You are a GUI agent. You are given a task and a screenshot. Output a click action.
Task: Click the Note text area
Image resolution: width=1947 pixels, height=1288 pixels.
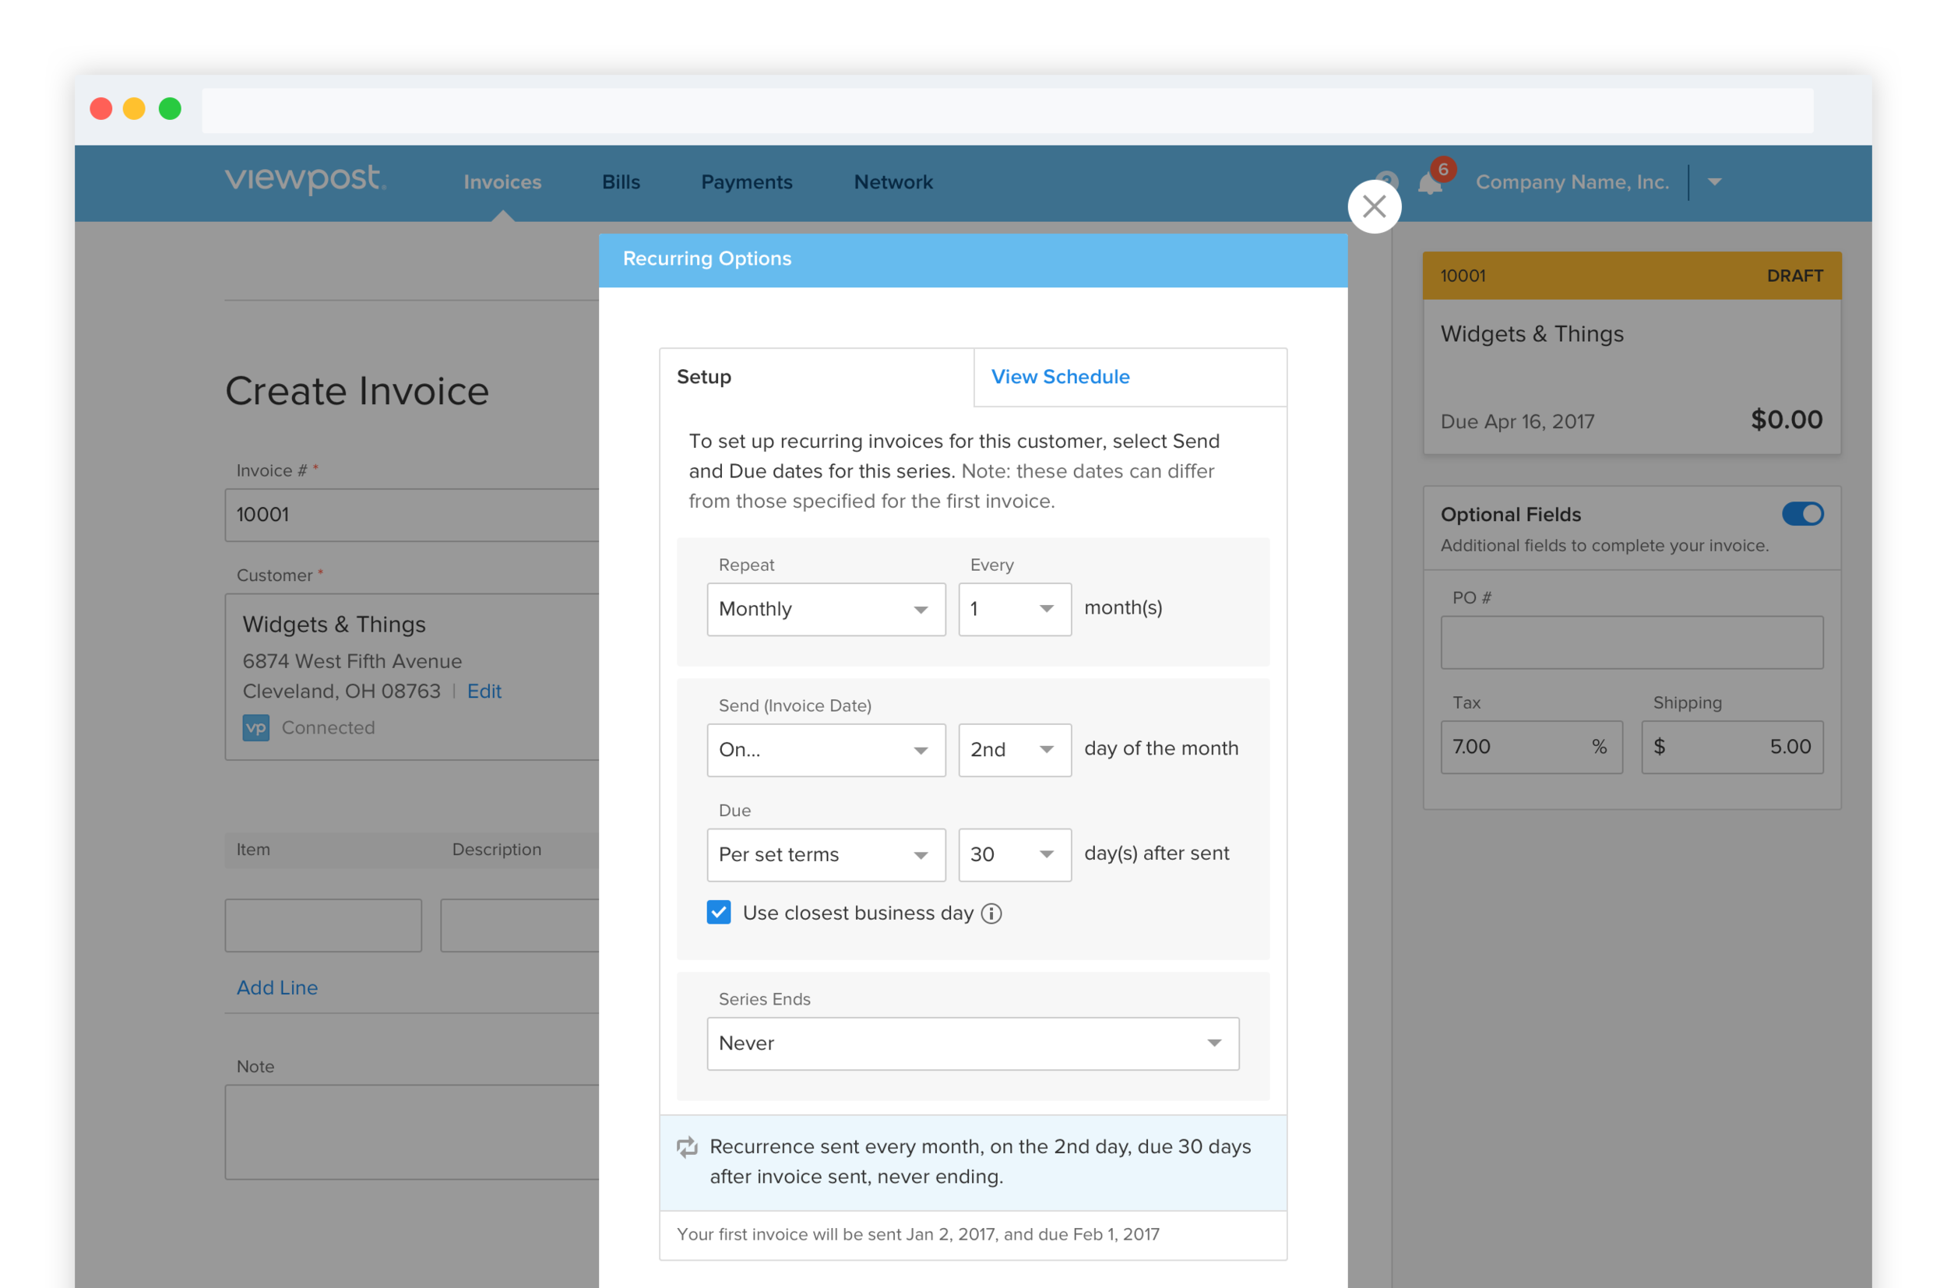point(411,1132)
